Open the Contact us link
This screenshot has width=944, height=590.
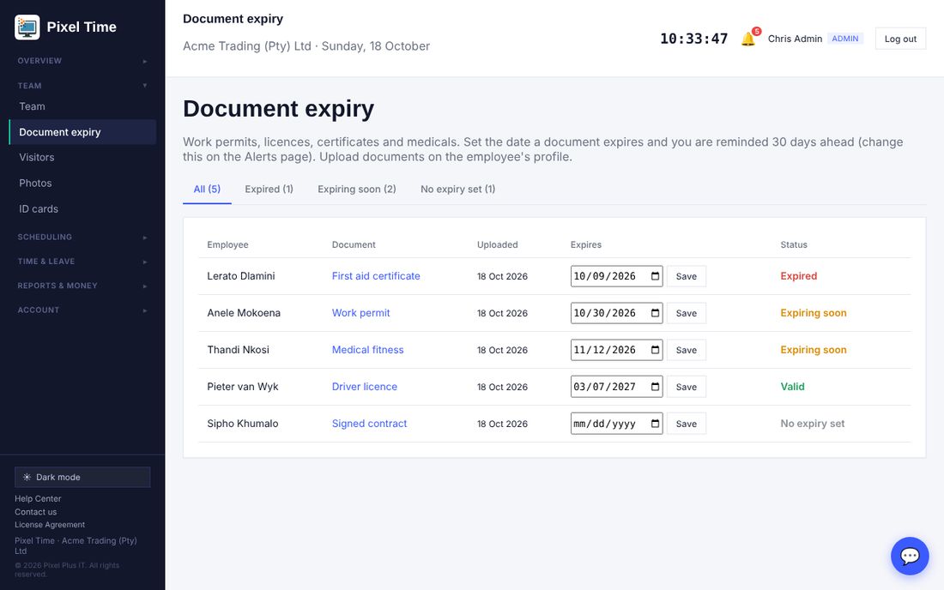(35, 512)
